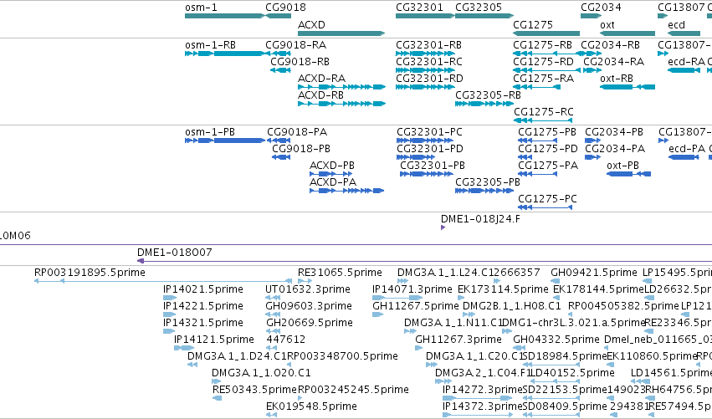Select transcript CG9018-RB

(x=280, y=70)
